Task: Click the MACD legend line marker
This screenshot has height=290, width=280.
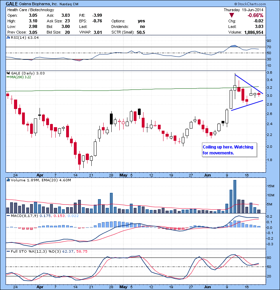Action: (8, 216)
